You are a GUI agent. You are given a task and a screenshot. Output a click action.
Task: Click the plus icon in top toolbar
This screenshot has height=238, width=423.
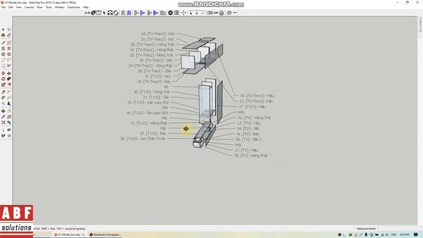tap(197, 13)
